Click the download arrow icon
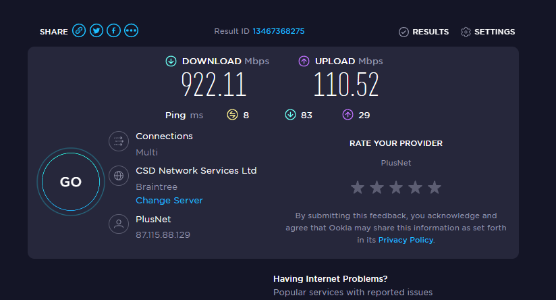 pyautogui.click(x=171, y=61)
